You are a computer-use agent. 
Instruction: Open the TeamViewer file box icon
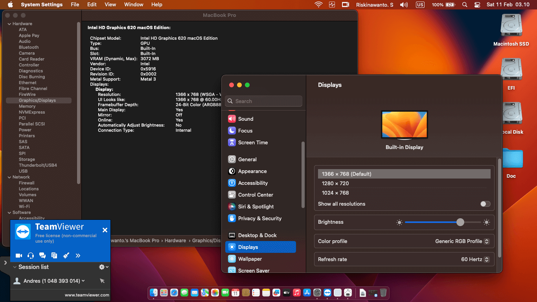54,256
